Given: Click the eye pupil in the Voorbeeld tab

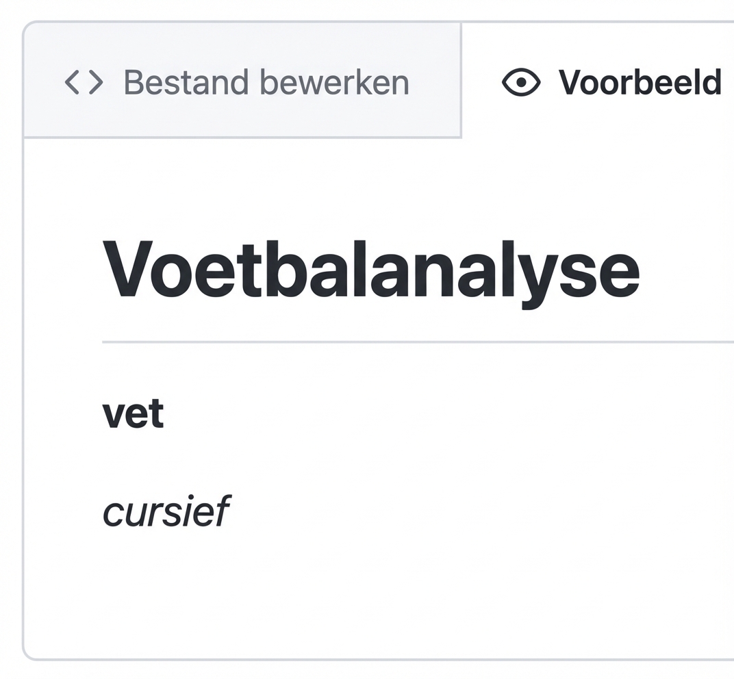Looking at the screenshot, I should pos(521,81).
